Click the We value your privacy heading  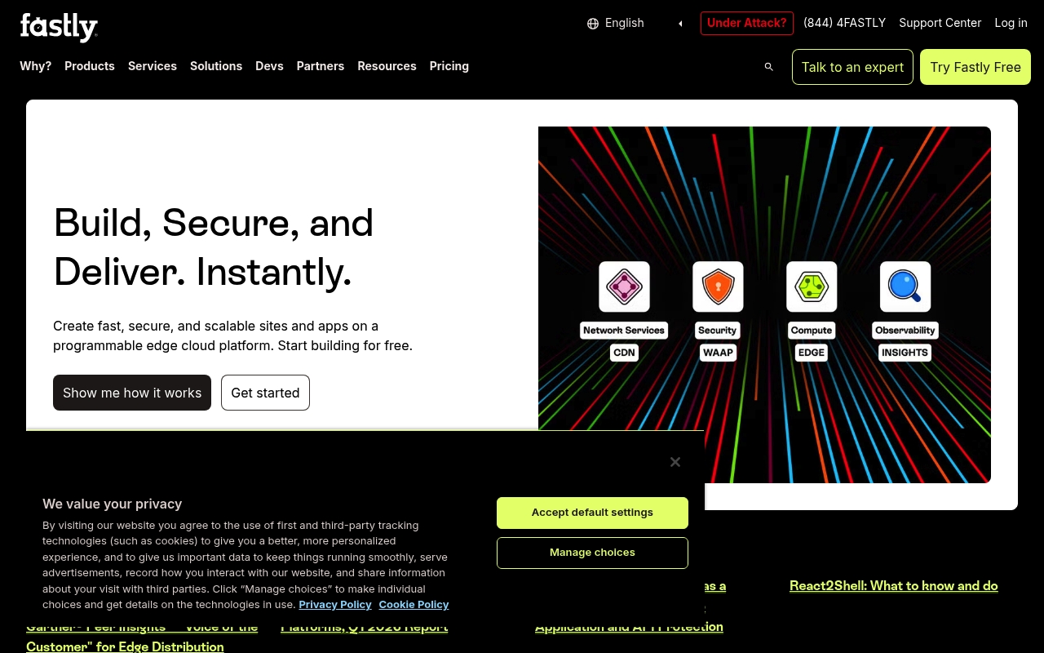(113, 504)
